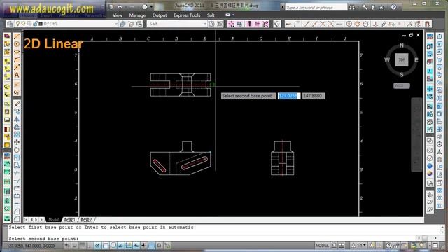Open Object Snap Settings magnet icon
The width and height of the screenshot is (448, 252).
[428, 24]
